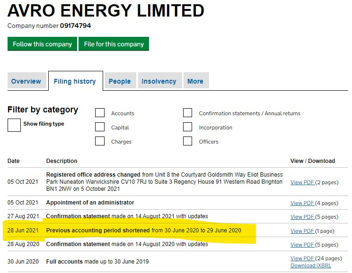Tick the Officers category checkbox

187,141
